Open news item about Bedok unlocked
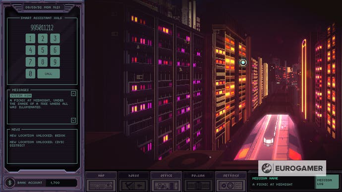 [38, 136]
